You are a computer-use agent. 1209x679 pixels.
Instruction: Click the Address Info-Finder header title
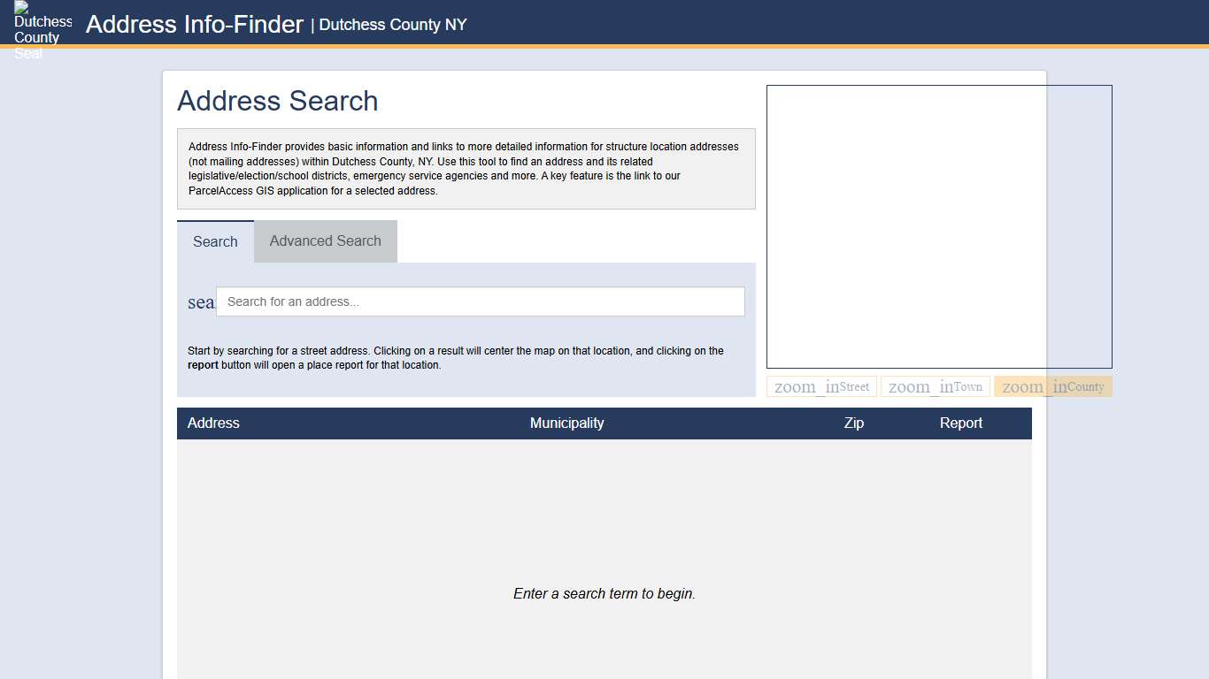click(x=194, y=24)
